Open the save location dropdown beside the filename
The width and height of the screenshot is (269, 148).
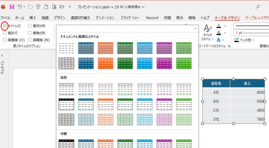tap(143, 7)
